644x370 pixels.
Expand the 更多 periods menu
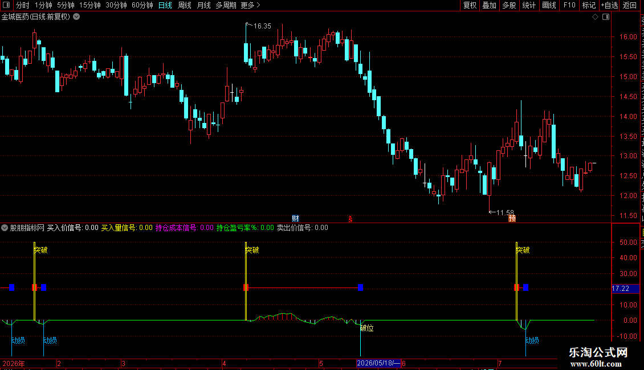(250, 5)
